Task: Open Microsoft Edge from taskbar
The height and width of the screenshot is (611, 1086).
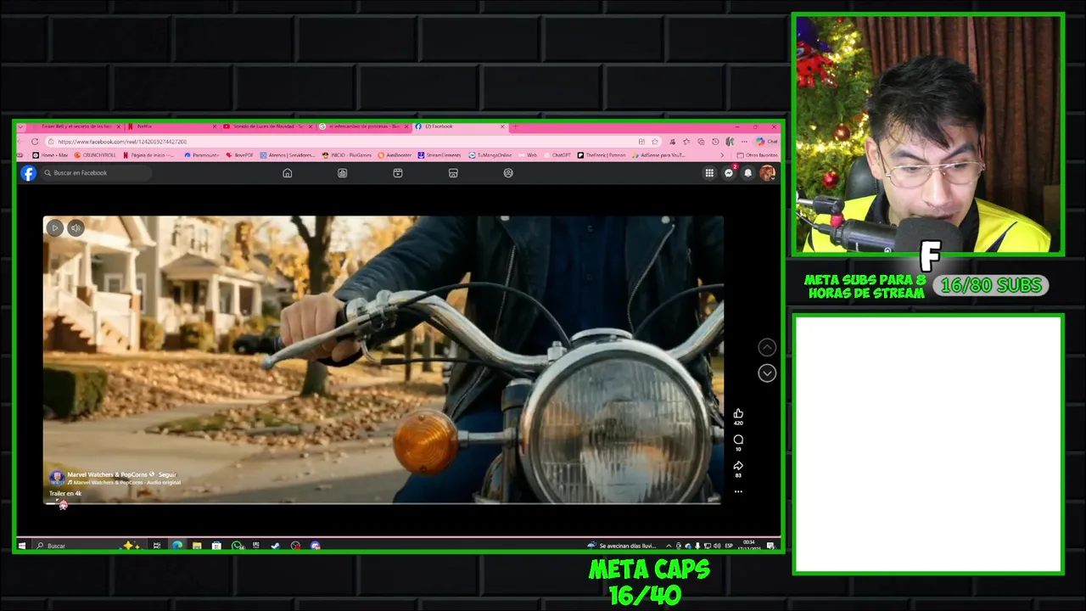Action: tap(176, 546)
